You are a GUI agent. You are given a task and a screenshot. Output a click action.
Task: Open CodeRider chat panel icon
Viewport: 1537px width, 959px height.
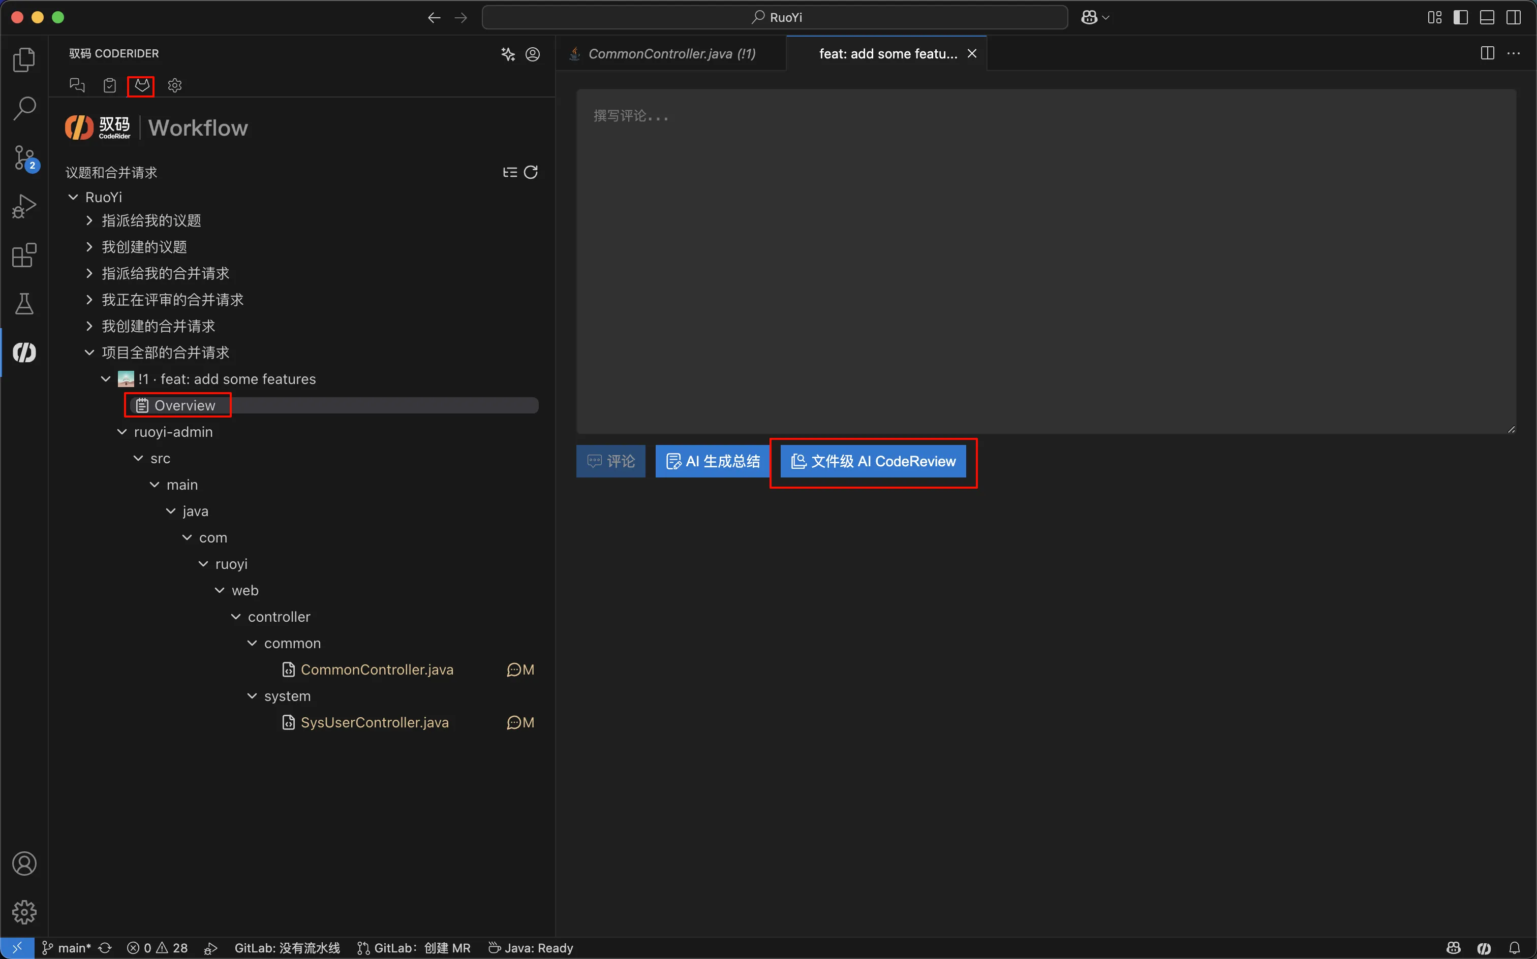[x=77, y=85]
